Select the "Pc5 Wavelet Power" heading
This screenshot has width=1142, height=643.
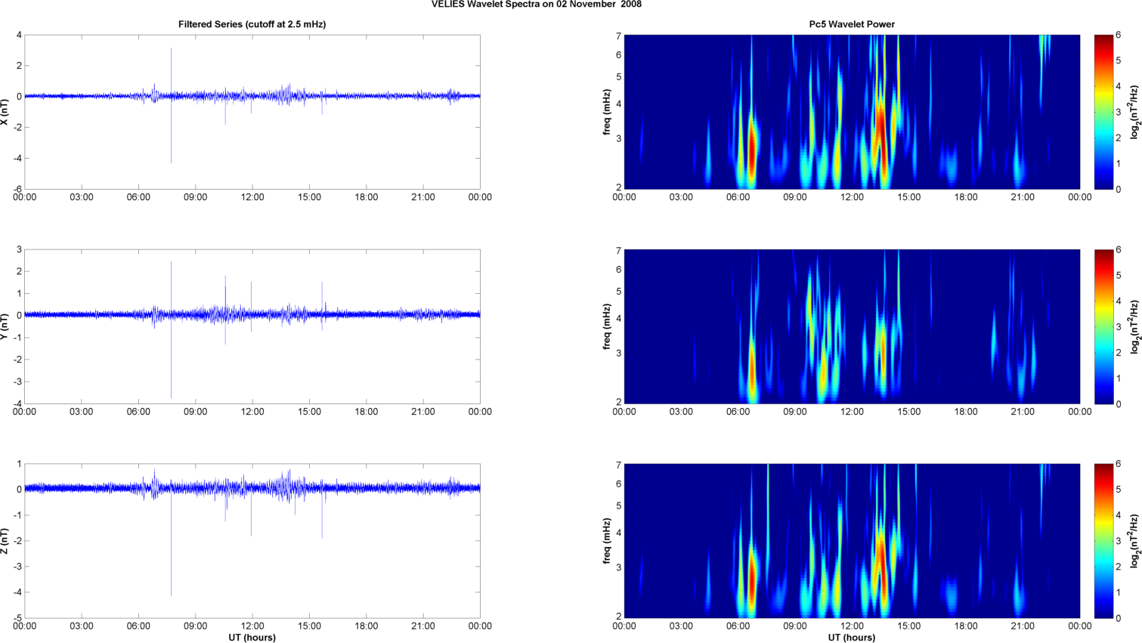click(852, 24)
